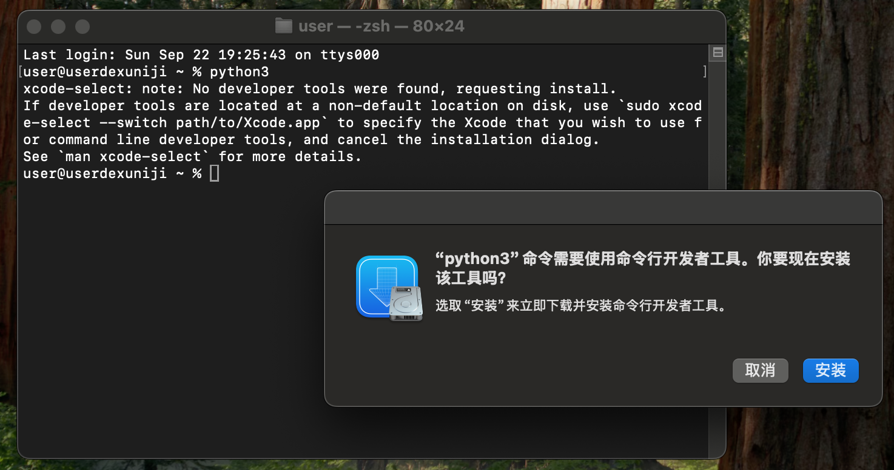Click the Terminal window's red close button

pyautogui.click(x=34, y=27)
